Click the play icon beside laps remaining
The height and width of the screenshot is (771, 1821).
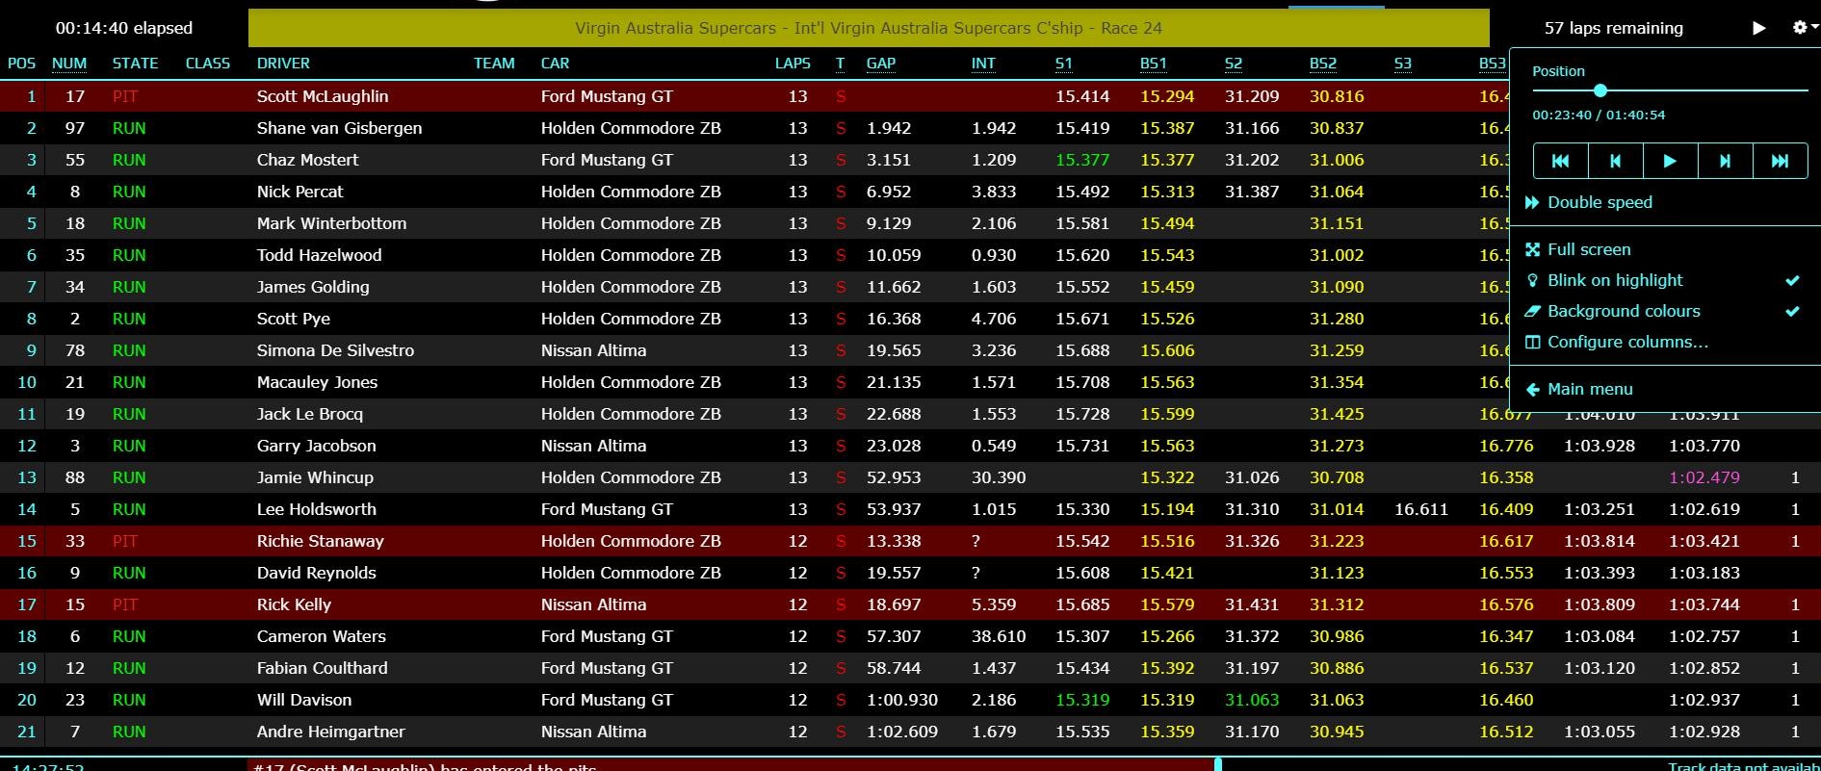coord(1758,28)
